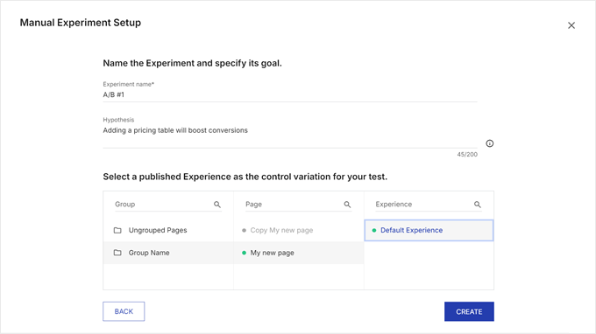Go back with the BACK button
The width and height of the screenshot is (596, 334).
pyautogui.click(x=124, y=311)
